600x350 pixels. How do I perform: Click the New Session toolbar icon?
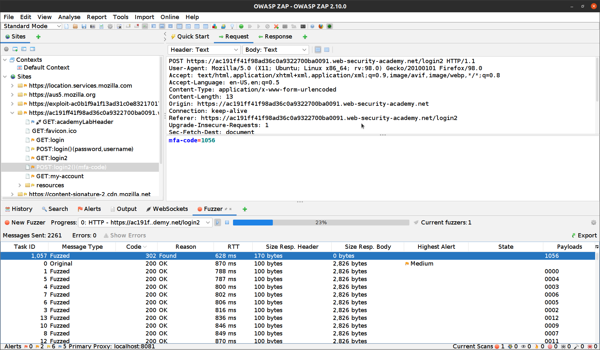[67, 26]
